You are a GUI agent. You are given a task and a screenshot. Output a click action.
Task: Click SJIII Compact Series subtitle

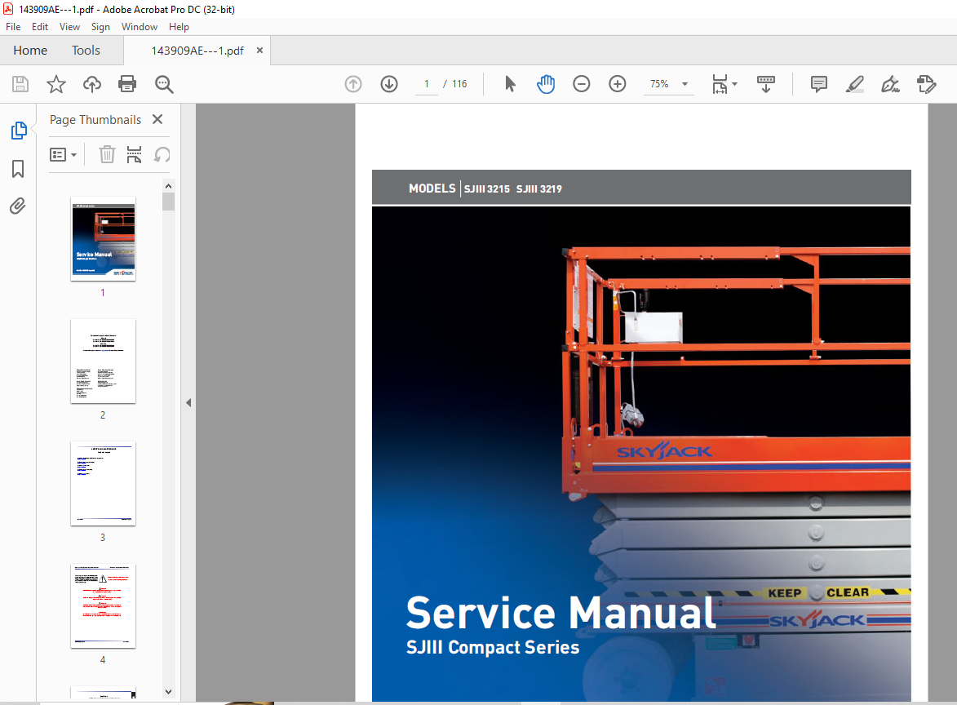(493, 647)
